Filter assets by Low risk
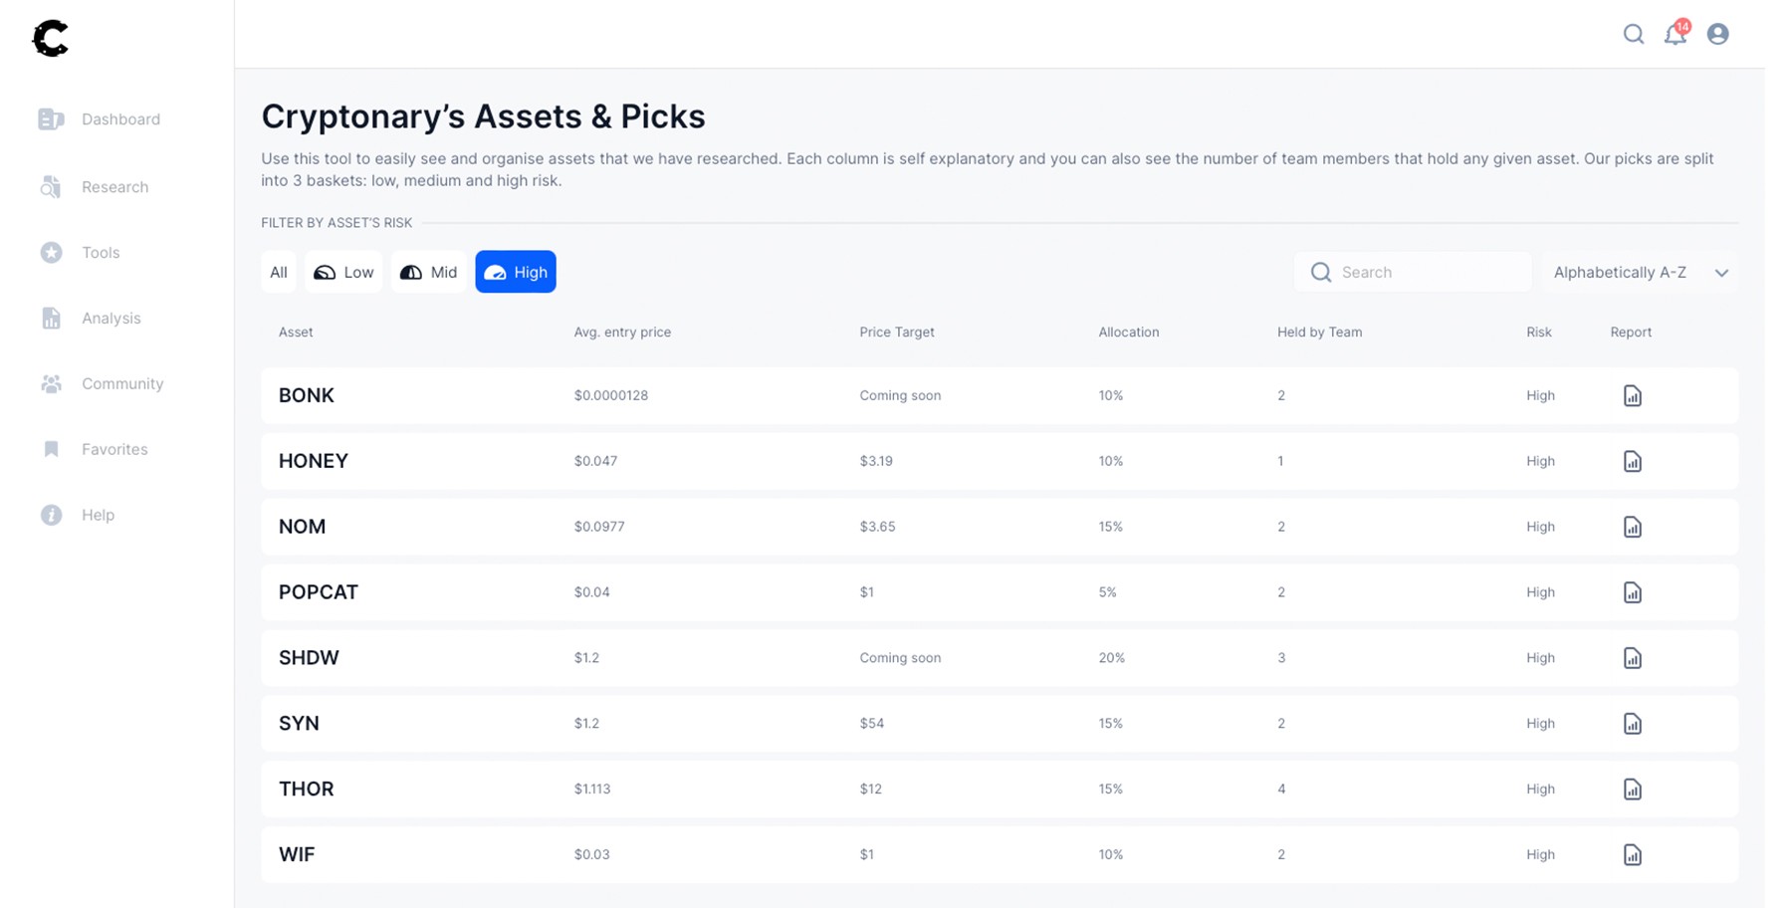Screen dimensions: 1792x908 tap(343, 272)
